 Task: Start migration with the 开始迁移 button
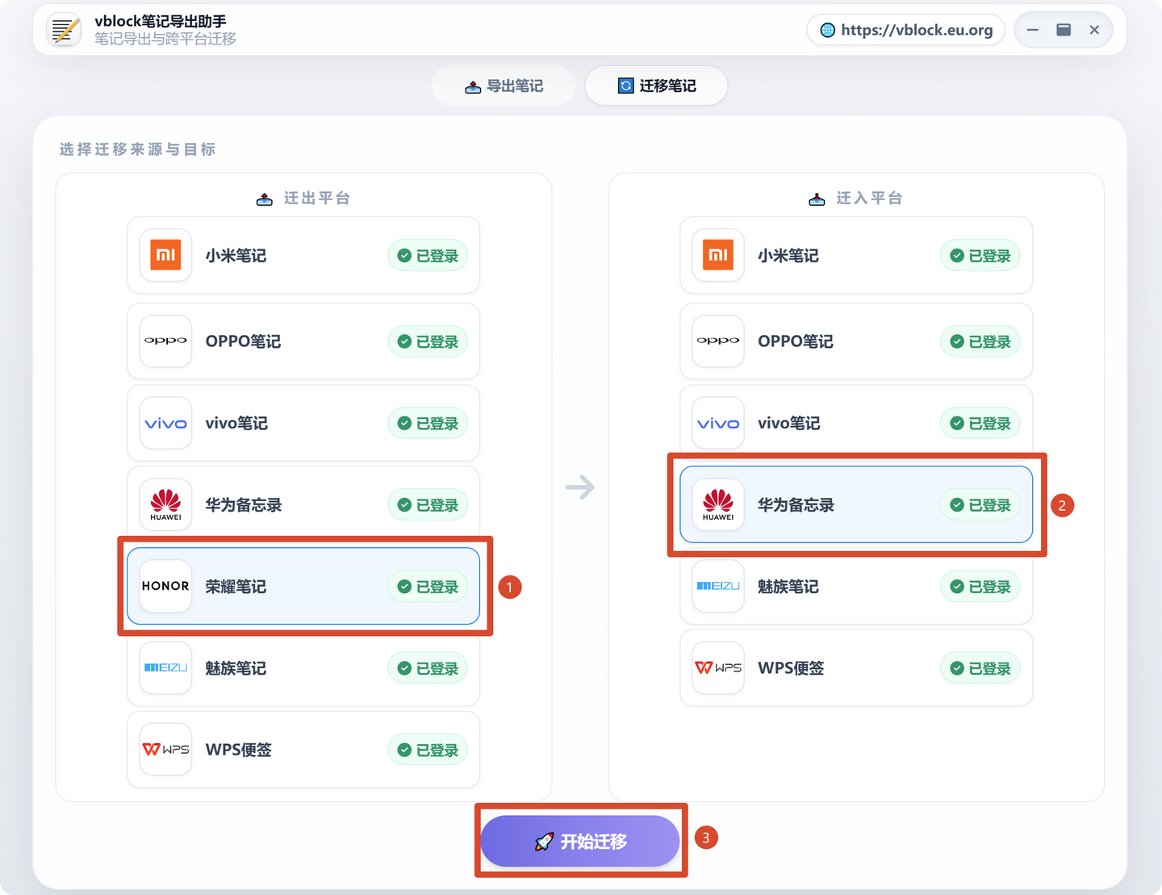click(580, 841)
